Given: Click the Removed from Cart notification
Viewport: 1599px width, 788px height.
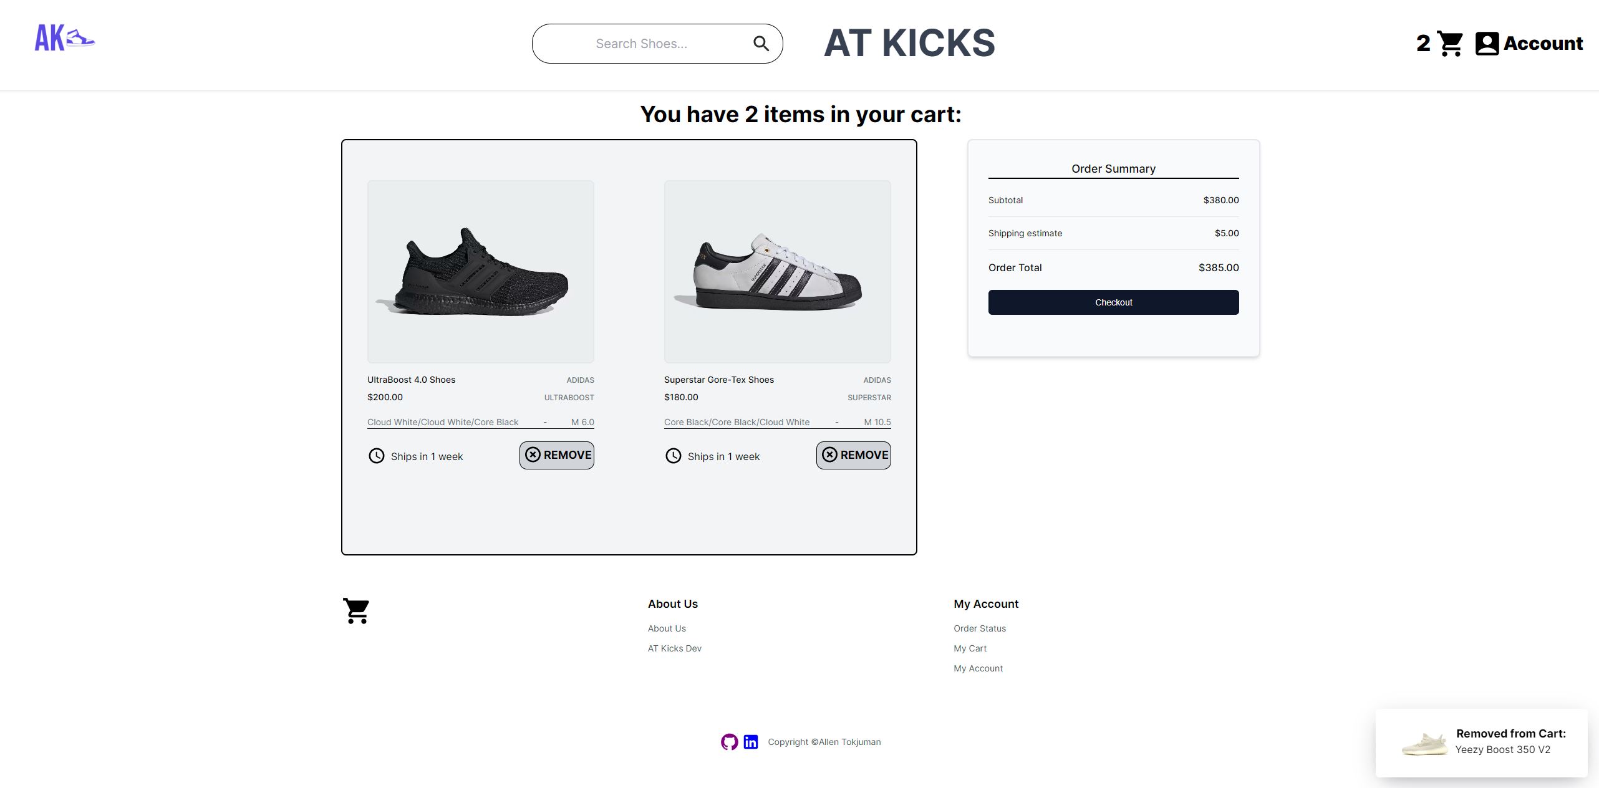Looking at the screenshot, I should 1481,742.
